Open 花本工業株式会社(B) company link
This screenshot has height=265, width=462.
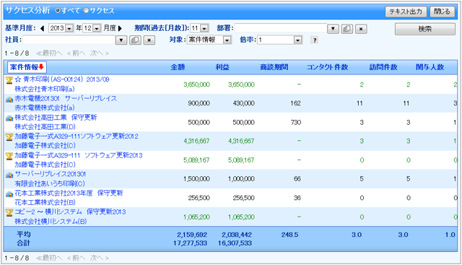tap(45, 202)
